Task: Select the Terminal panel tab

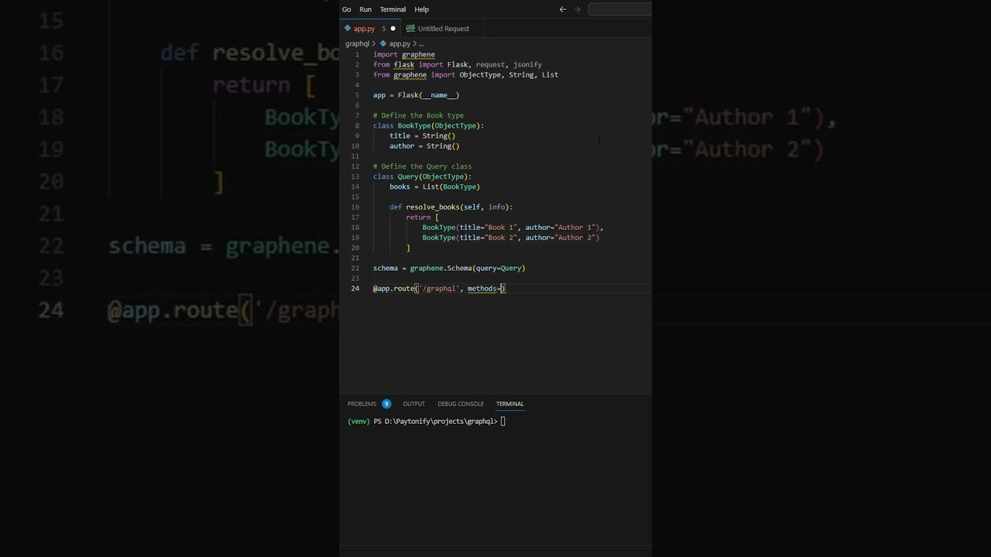Action: point(510,404)
